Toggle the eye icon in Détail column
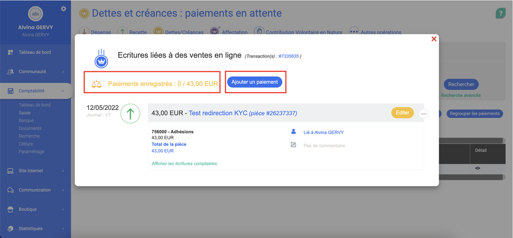Image resolution: width=513 pixels, height=238 pixels. 478,168
